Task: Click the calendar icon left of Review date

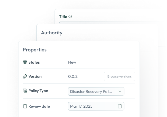Action: [x=25, y=106]
